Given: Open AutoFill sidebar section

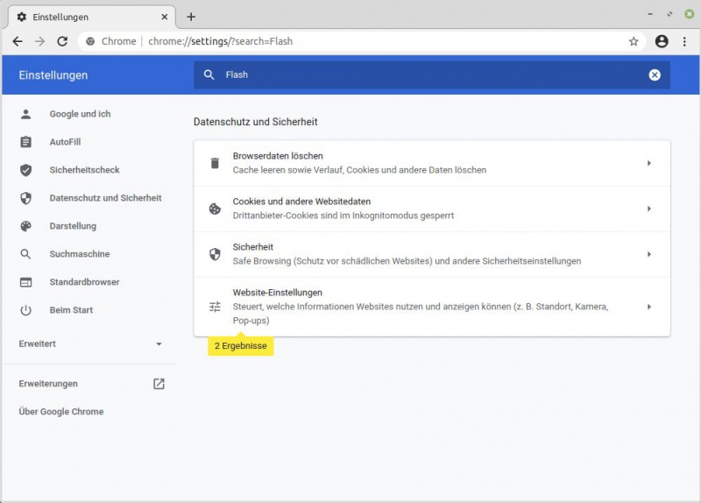Looking at the screenshot, I should tap(65, 142).
